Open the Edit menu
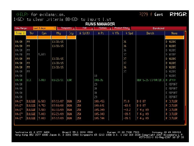 (85, 28)
